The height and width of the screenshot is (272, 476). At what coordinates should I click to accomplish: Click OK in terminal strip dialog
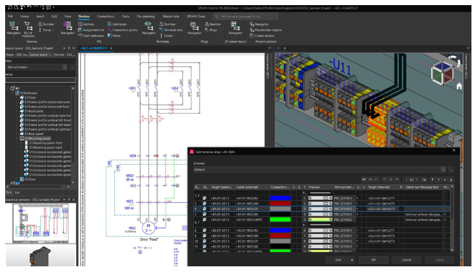point(373,259)
